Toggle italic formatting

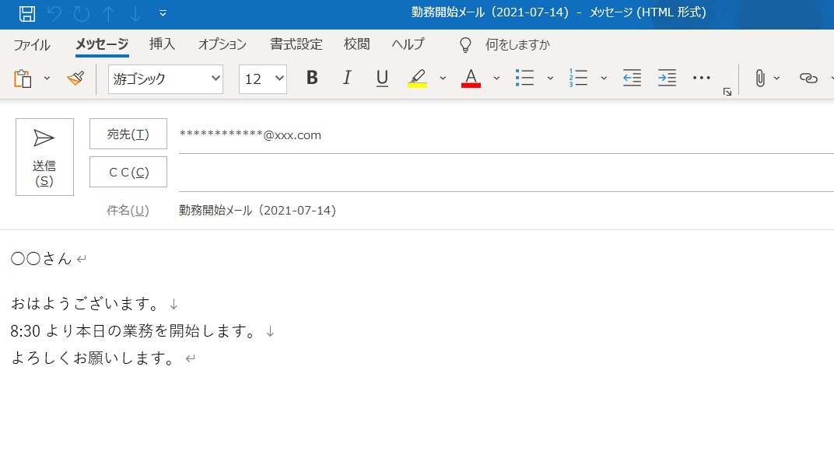tap(347, 78)
